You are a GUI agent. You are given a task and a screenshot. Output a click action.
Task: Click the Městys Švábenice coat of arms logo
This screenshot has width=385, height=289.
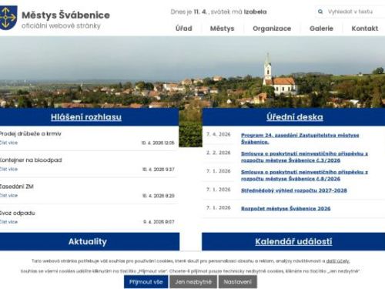click(x=8, y=18)
